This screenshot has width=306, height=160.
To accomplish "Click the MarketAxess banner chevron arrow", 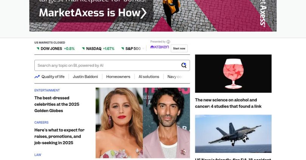I will tap(144, 13).
